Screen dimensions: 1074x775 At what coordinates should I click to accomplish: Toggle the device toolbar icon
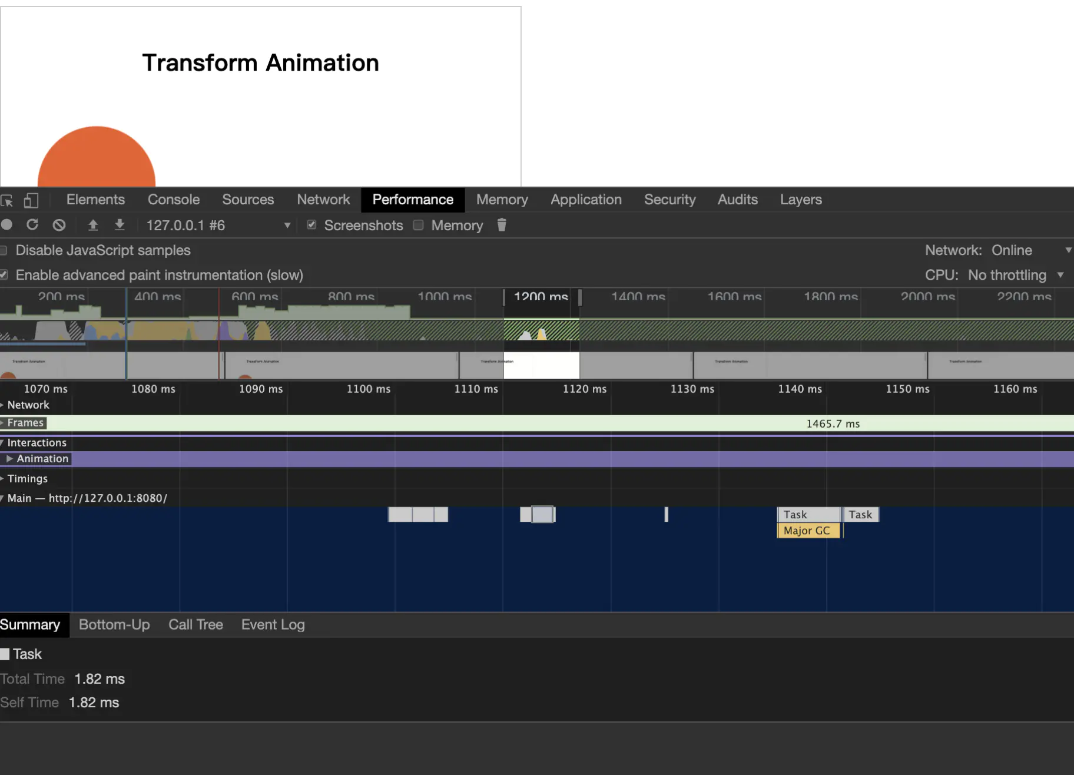coord(31,200)
